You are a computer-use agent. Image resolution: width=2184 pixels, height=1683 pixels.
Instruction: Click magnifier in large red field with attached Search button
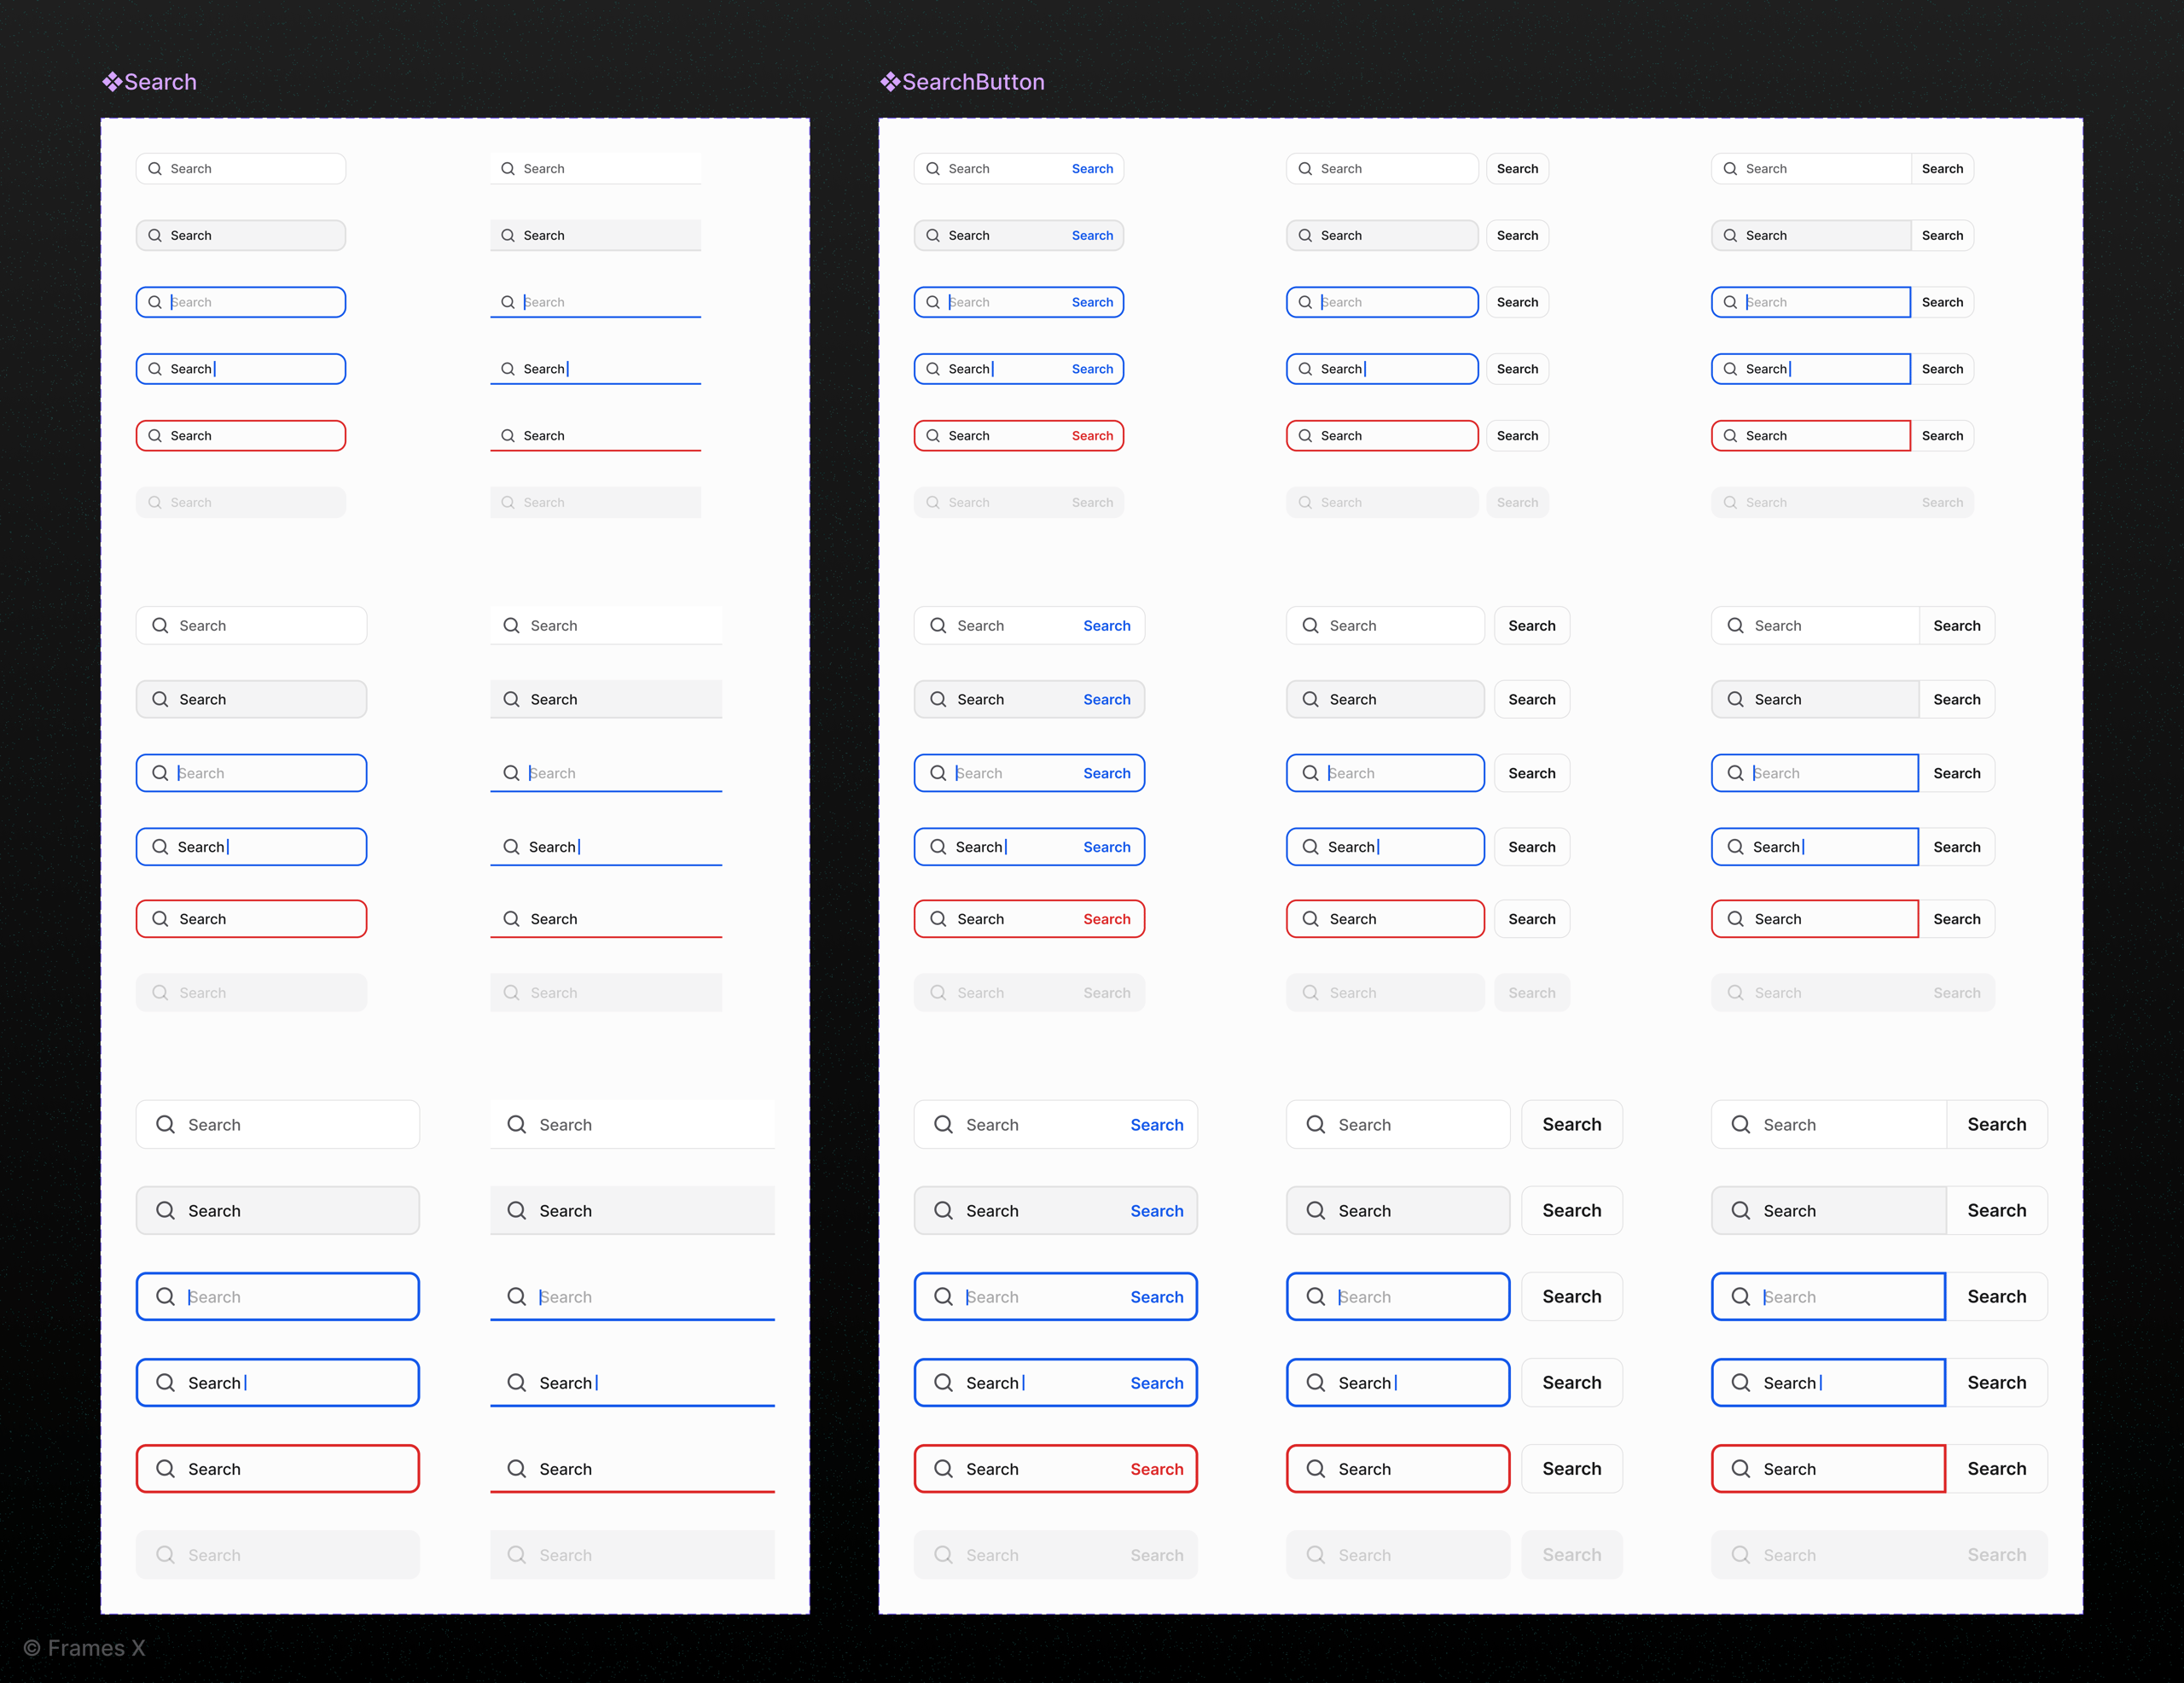click(x=1741, y=1468)
